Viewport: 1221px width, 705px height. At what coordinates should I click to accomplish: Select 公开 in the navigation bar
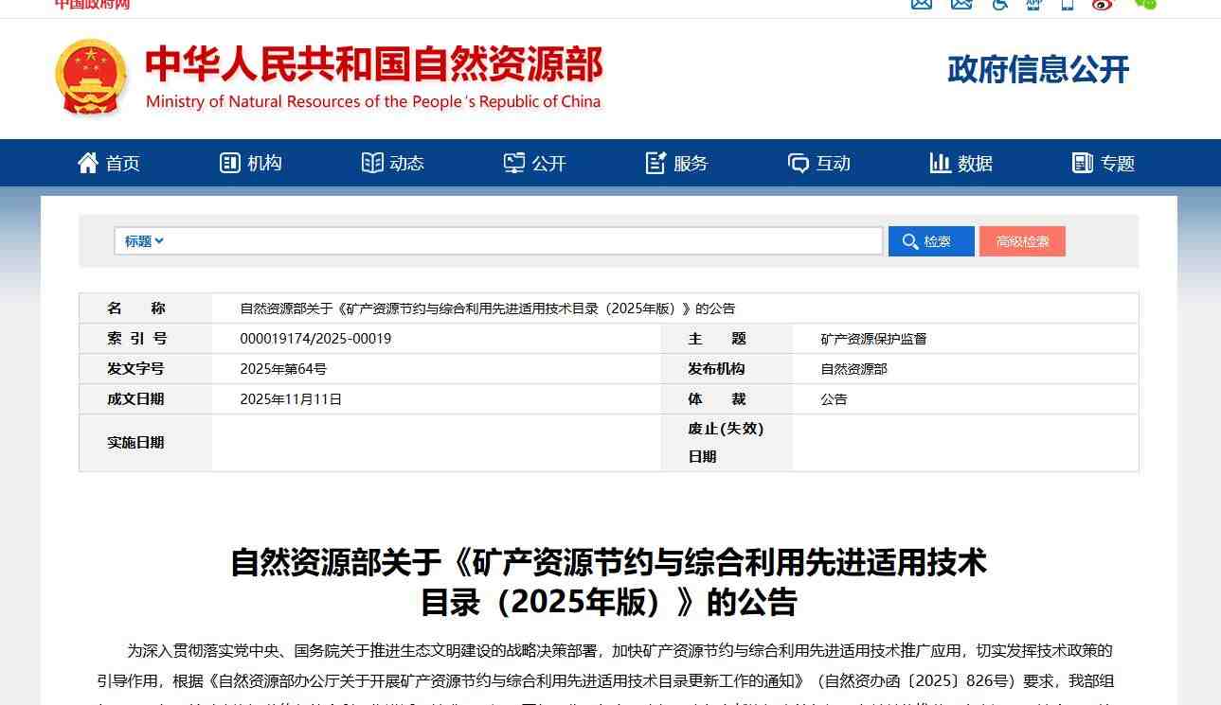(535, 163)
